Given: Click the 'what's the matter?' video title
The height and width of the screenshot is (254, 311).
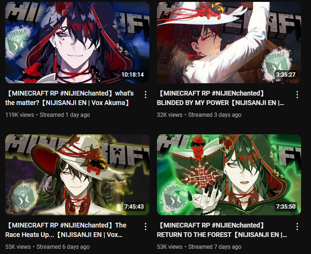Looking at the screenshot, I should 69,98.
